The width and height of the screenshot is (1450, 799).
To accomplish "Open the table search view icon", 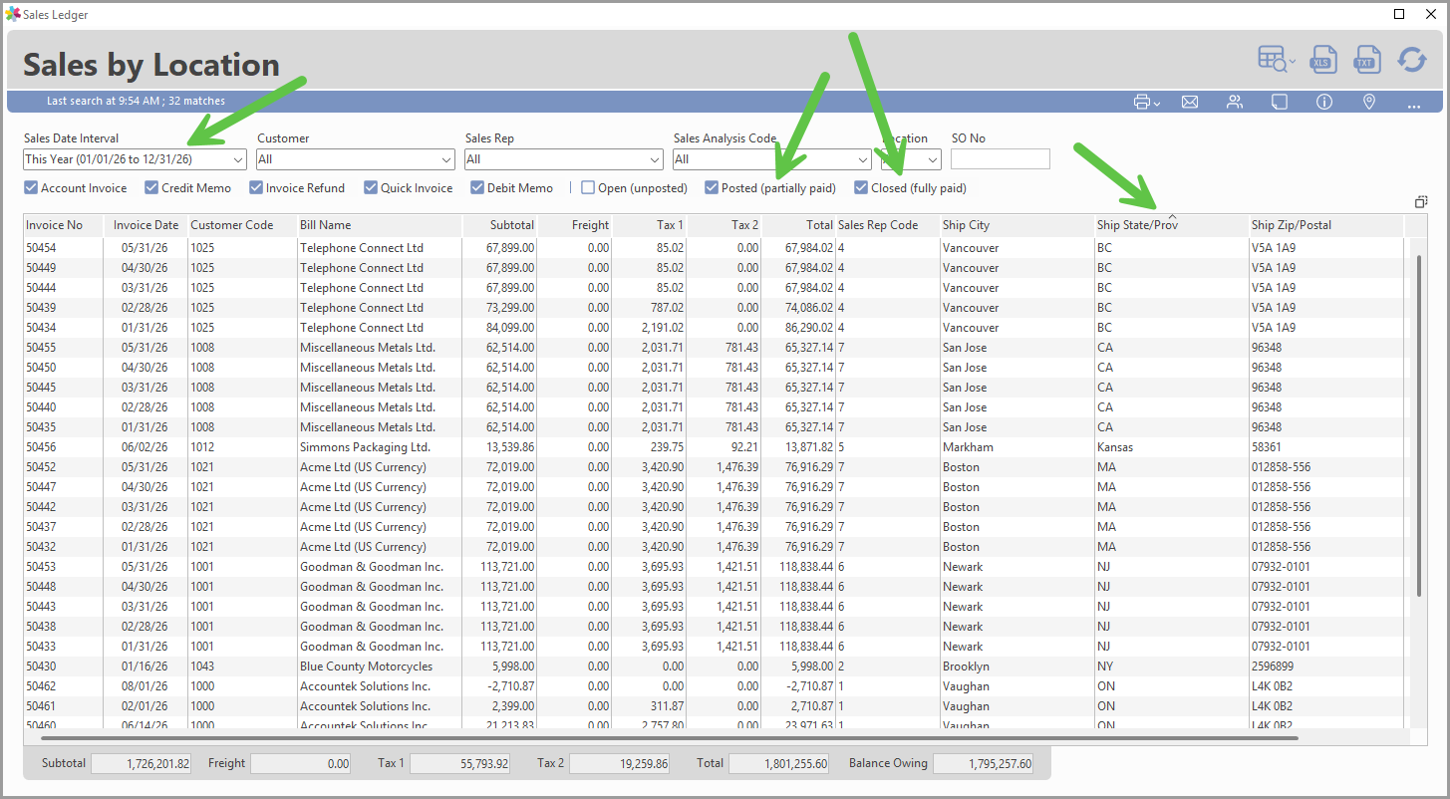I will pos(1277,60).
